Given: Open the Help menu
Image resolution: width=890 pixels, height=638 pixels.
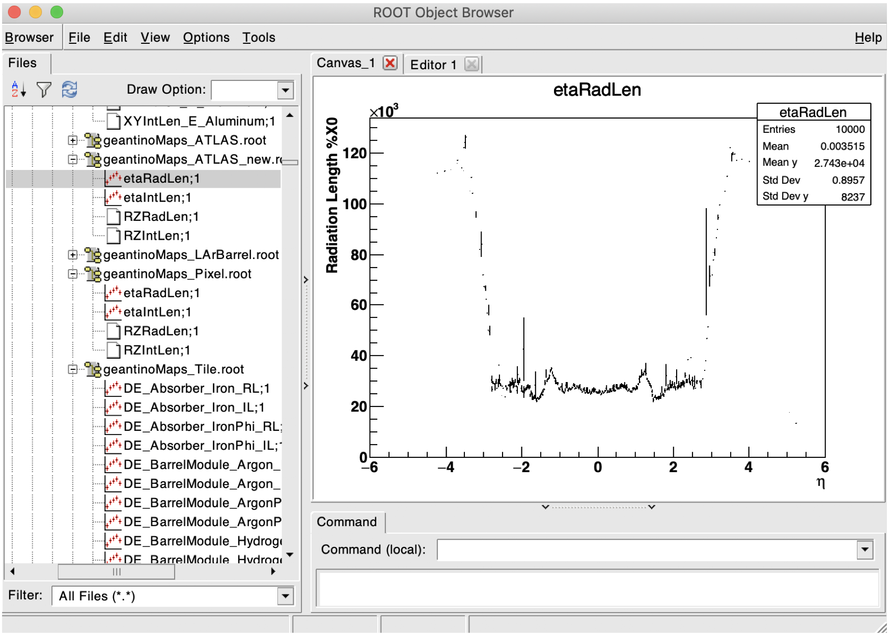Looking at the screenshot, I should click(868, 38).
